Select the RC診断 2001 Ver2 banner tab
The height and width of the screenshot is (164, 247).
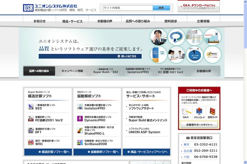[x=170, y=71]
